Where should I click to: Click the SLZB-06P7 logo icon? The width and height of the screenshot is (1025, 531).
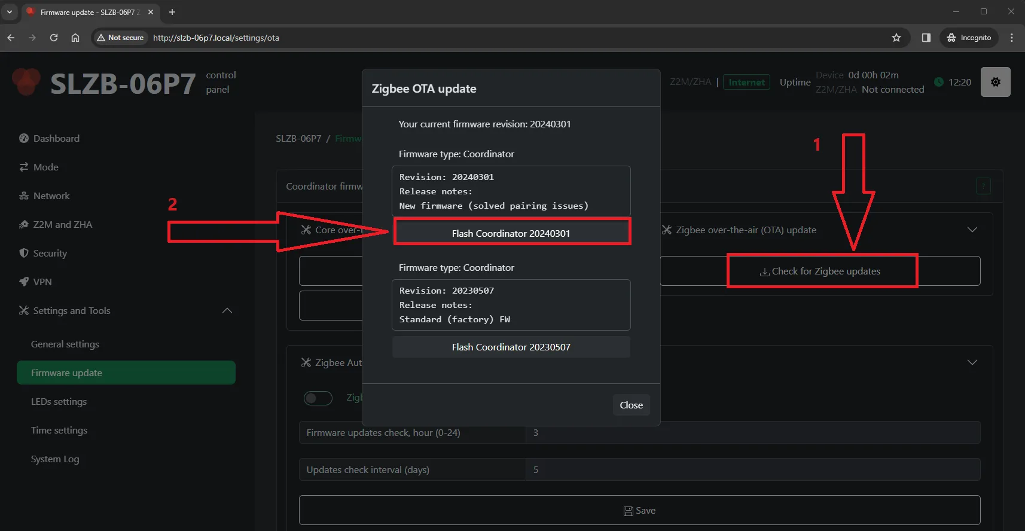click(26, 83)
